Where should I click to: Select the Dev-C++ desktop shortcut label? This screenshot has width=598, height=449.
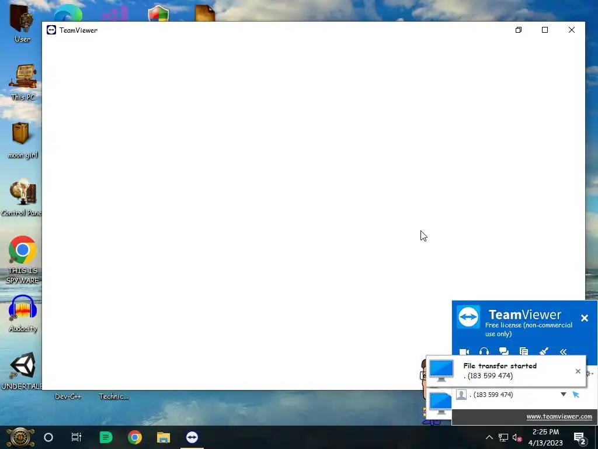tap(68, 396)
